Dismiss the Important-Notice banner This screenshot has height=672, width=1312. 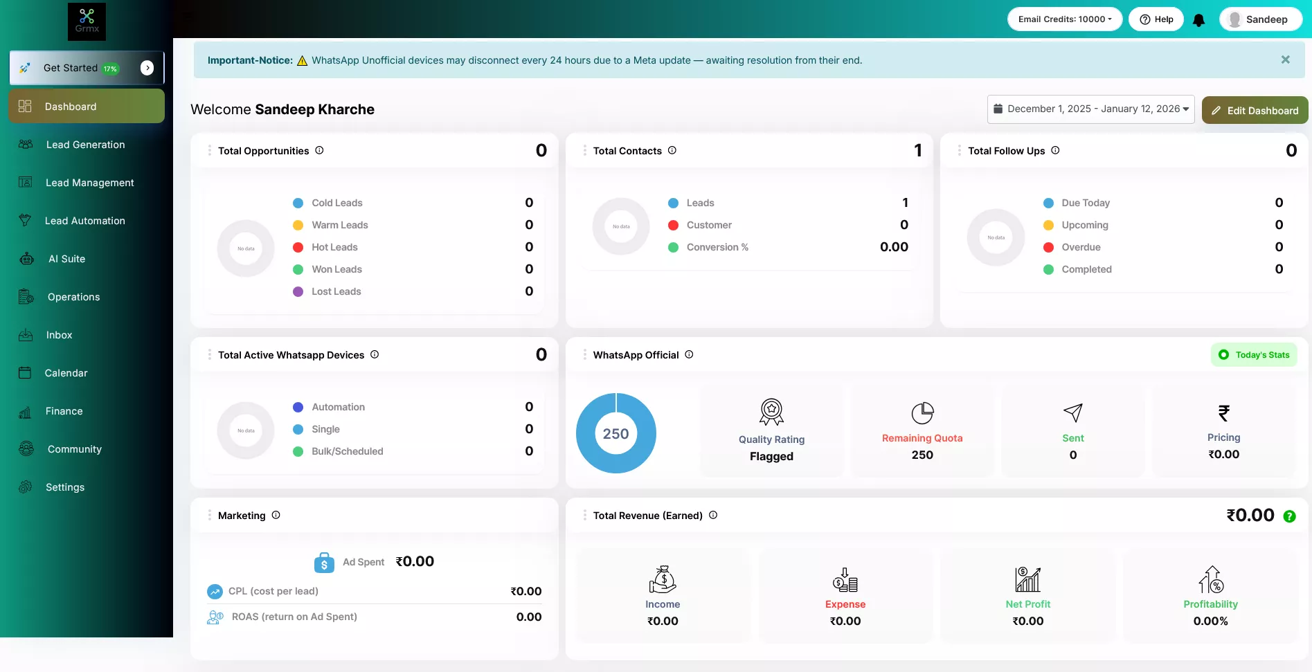(1285, 60)
